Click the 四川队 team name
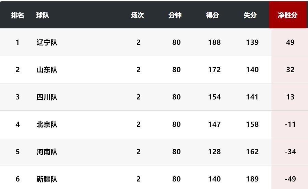The height and width of the screenshot is (189, 308). (x=47, y=97)
